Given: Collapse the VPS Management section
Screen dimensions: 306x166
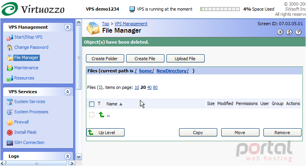Looking at the screenshot, I should pos(67,27).
